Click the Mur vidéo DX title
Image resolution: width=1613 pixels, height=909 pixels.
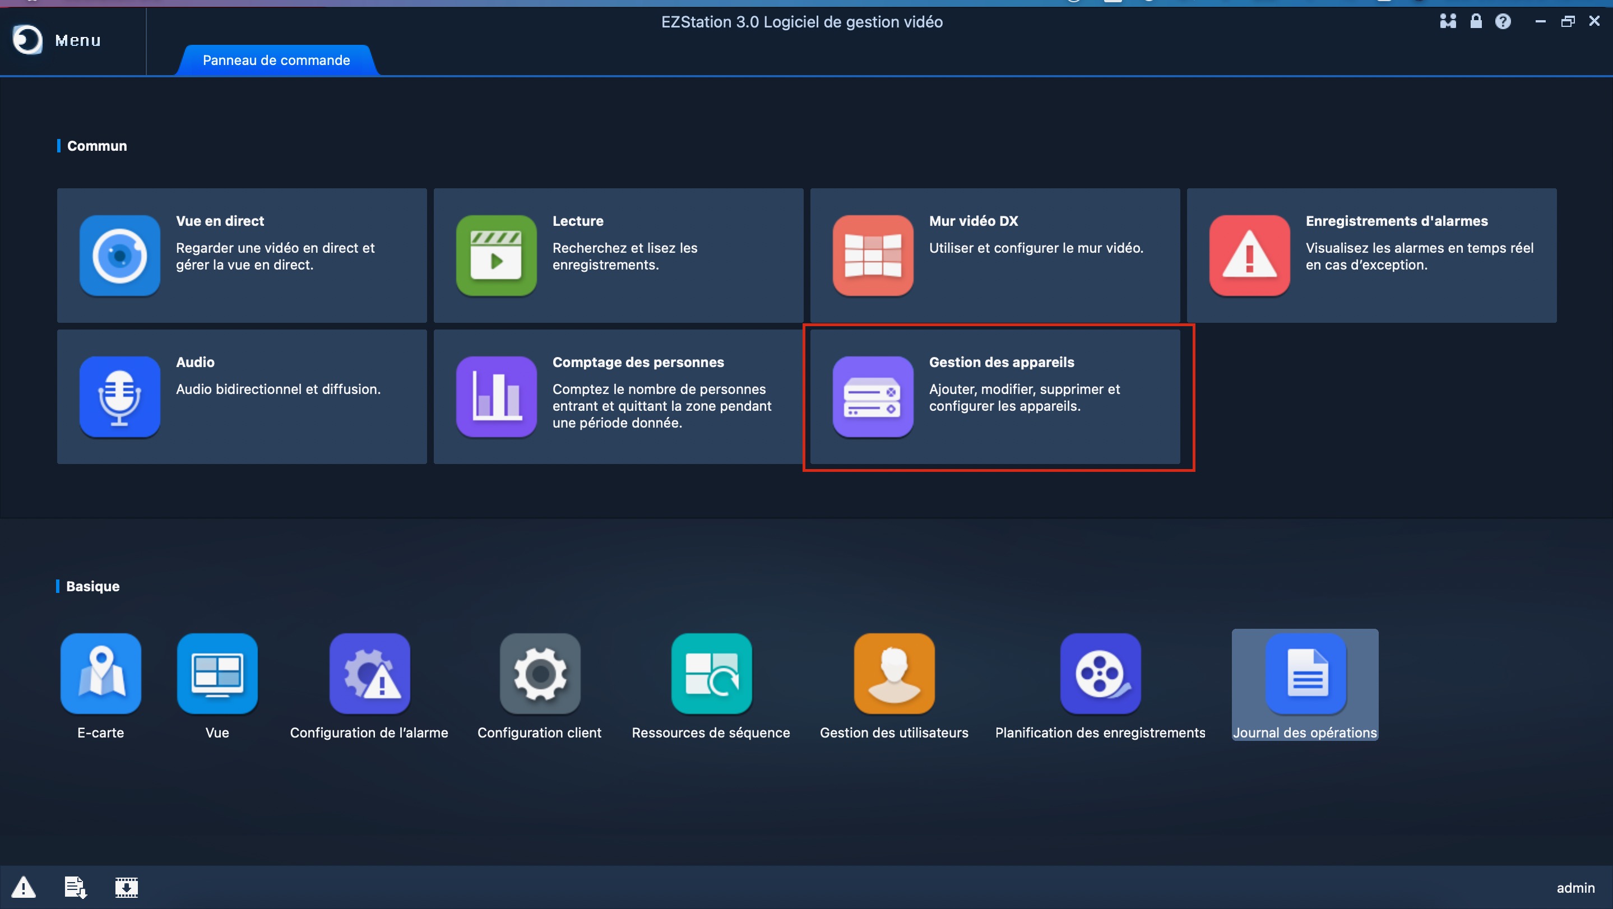pyautogui.click(x=973, y=221)
